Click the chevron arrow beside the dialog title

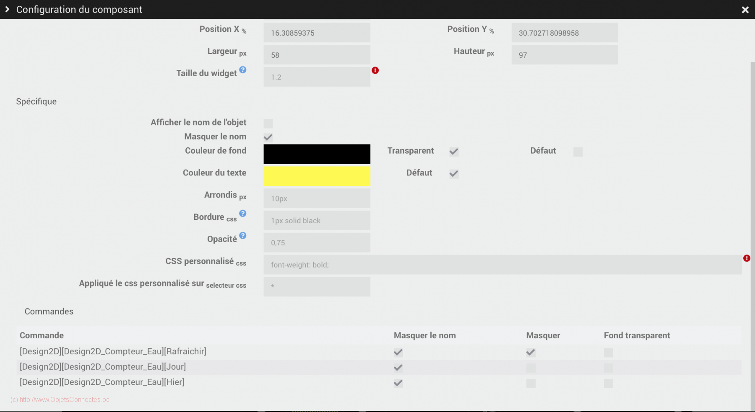(x=7, y=9)
